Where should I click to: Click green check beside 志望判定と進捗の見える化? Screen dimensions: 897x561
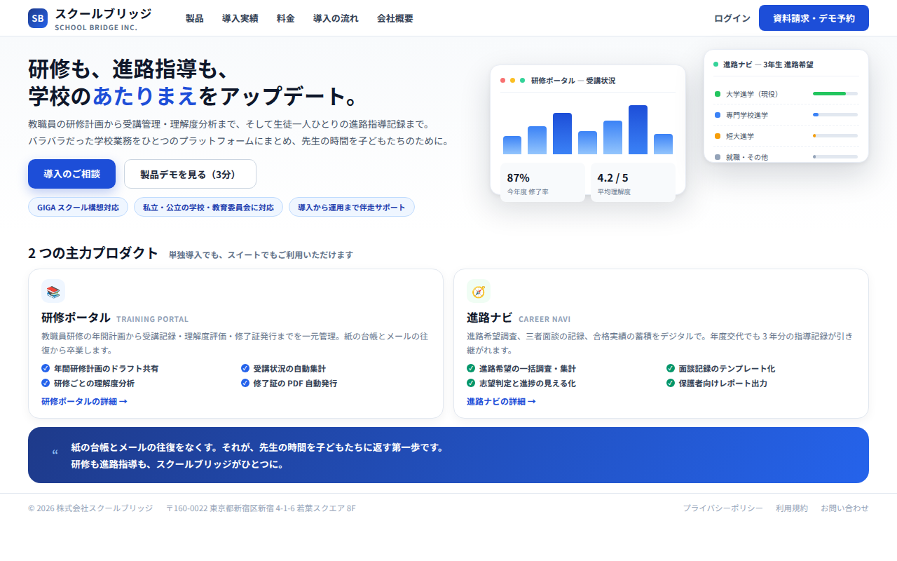click(x=471, y=383)
